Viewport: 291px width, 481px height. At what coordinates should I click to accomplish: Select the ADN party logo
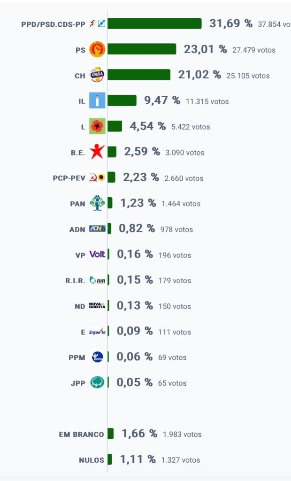click(97, 229)
